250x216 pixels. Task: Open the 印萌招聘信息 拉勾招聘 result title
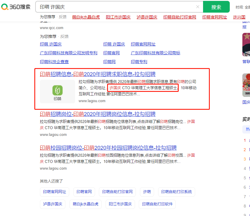coord(98,74)
